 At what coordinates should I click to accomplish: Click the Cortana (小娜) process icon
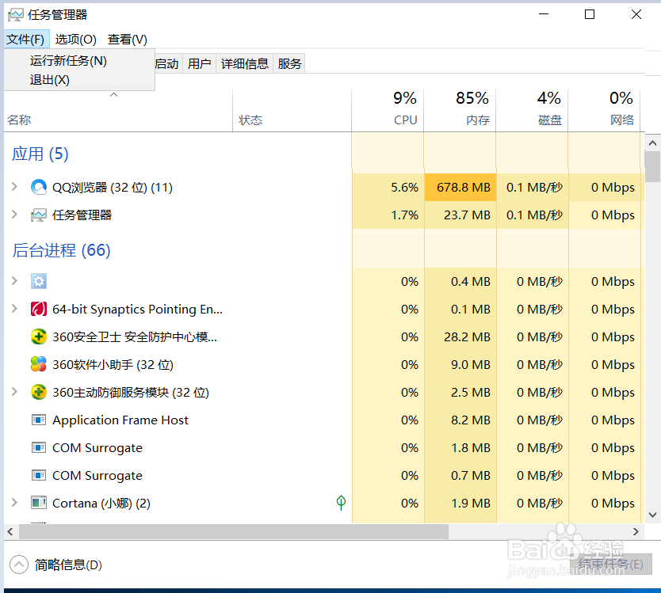(39, 503)
